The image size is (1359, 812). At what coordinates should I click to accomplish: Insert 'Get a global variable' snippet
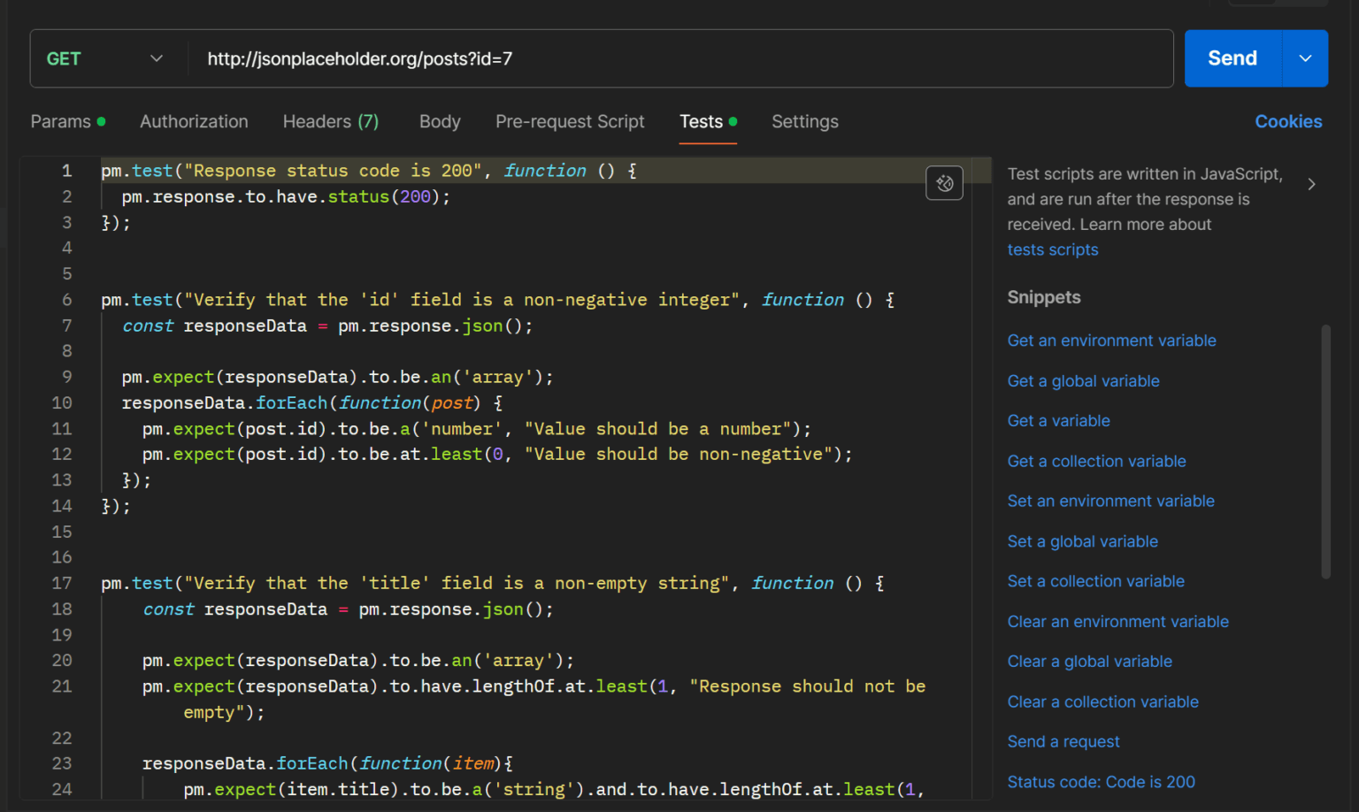coord(1083,381)
